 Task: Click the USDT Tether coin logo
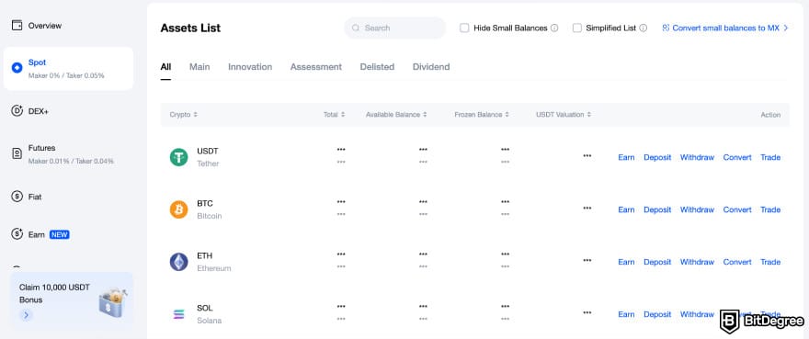point(179,157)
